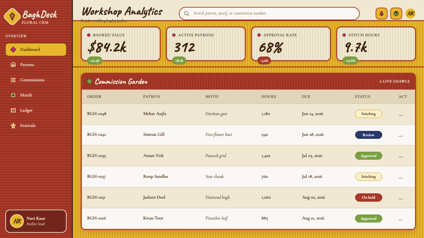Click patron name Kiran Toor

click(153, 218)
